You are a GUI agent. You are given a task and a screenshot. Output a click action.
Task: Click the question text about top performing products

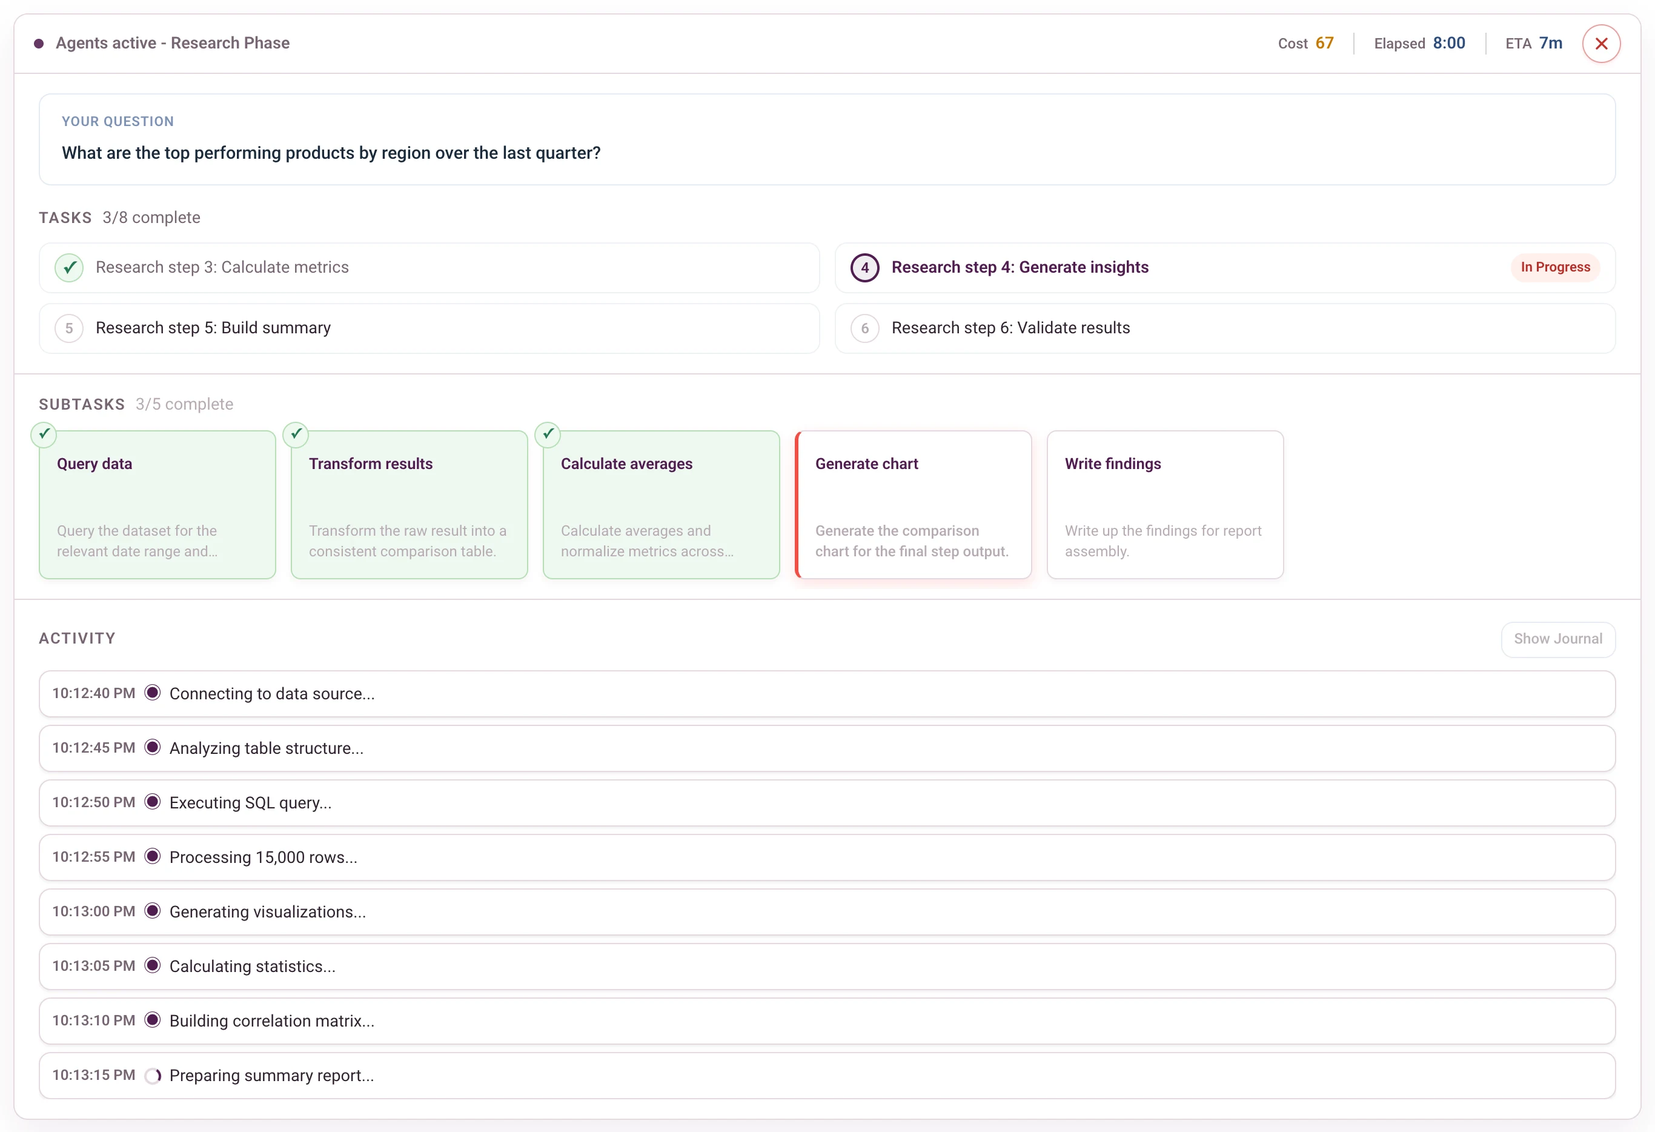331,153
